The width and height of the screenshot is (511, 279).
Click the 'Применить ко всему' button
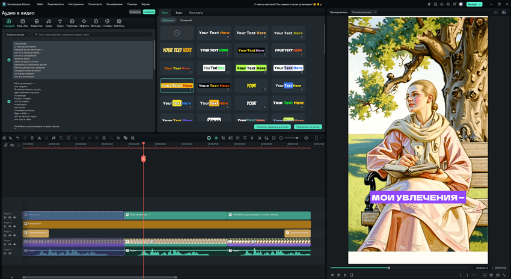pyautogui.click(x=308, y=127)
